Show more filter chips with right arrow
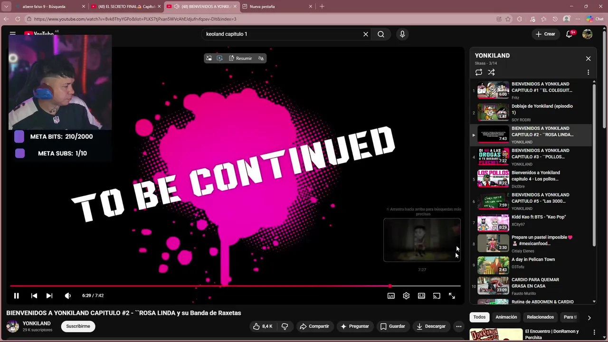 point(589,317)
